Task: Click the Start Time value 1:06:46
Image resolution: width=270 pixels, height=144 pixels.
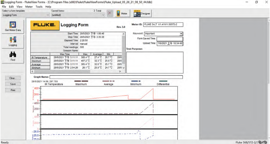Action: [x=92, y=34]
